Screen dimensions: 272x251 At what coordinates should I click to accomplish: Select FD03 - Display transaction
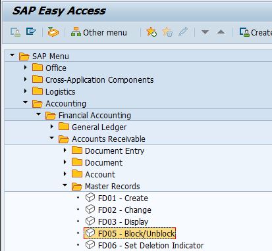(x=123, y=222)
